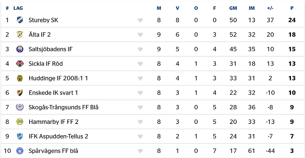Click the Enskede IK svart 1 crest
Image resolution: width=305 pixels, height=158 pixels.
tap(20, 93)
